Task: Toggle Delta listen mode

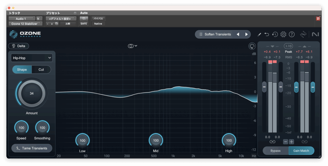Action: [x=19, y=46]
